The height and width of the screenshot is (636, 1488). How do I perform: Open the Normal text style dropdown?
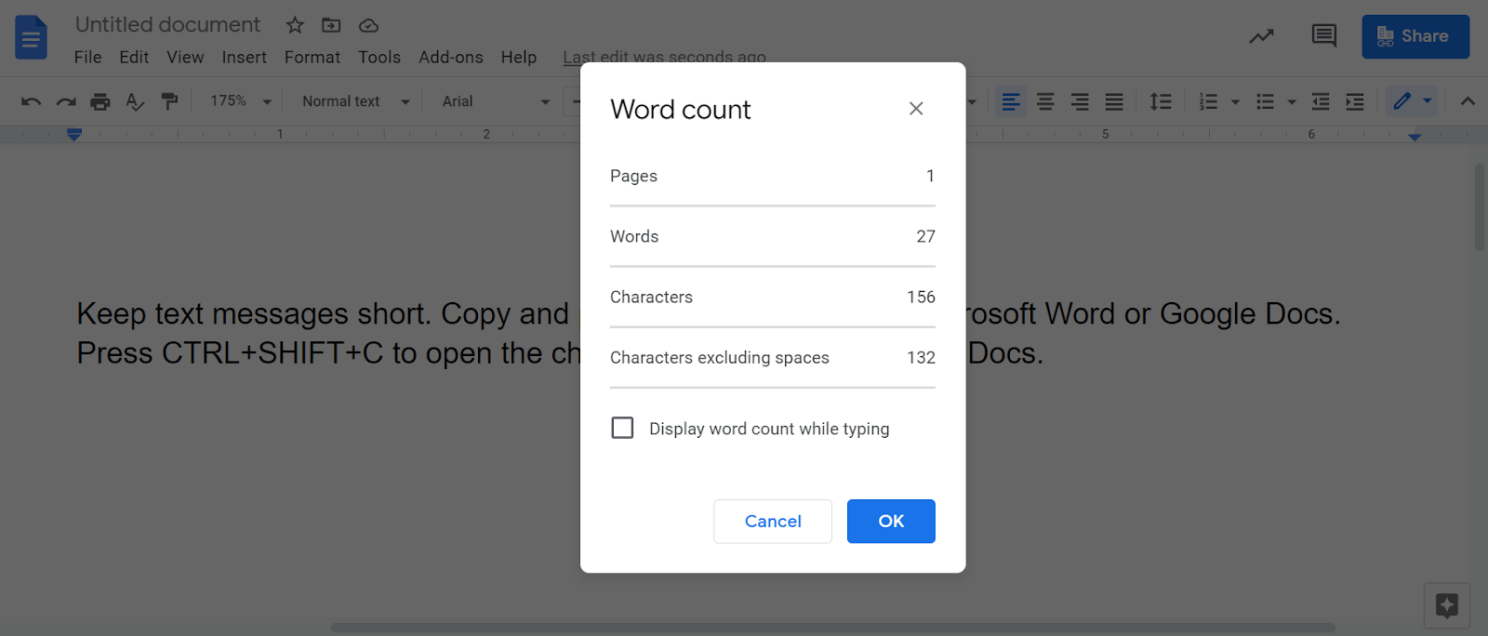pyautogui.click(x=356, y=101)
